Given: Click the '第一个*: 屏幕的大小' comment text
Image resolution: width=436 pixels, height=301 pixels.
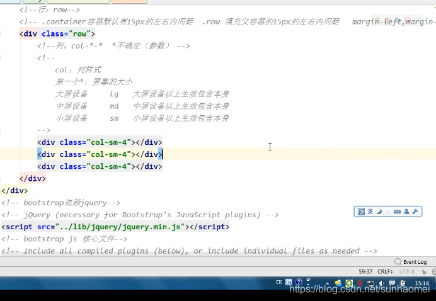Looking at the screenshot, I should pyautogui.click(x=94, y=82).
